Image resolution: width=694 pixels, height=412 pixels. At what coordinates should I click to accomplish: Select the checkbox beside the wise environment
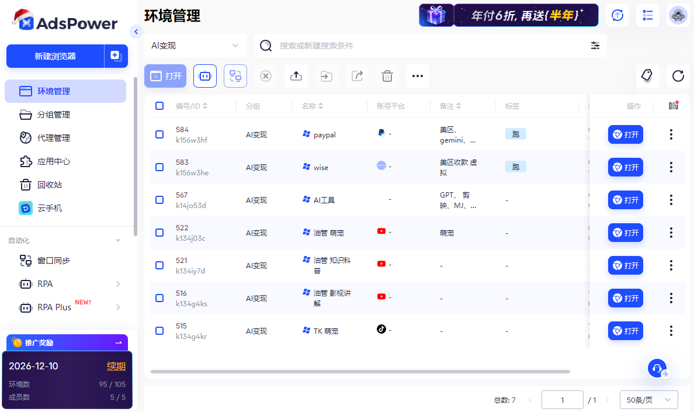(159, 167)
